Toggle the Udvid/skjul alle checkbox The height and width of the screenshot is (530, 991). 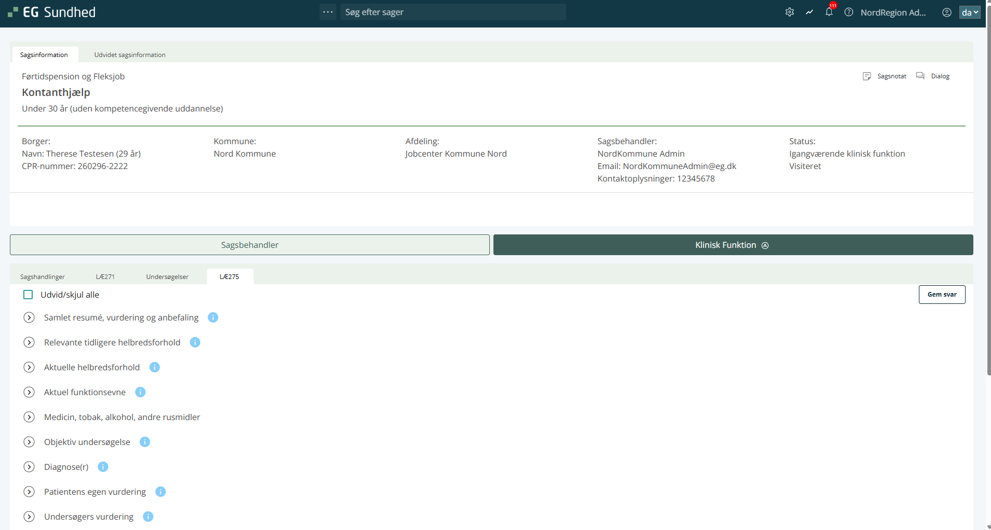[28, 295]
